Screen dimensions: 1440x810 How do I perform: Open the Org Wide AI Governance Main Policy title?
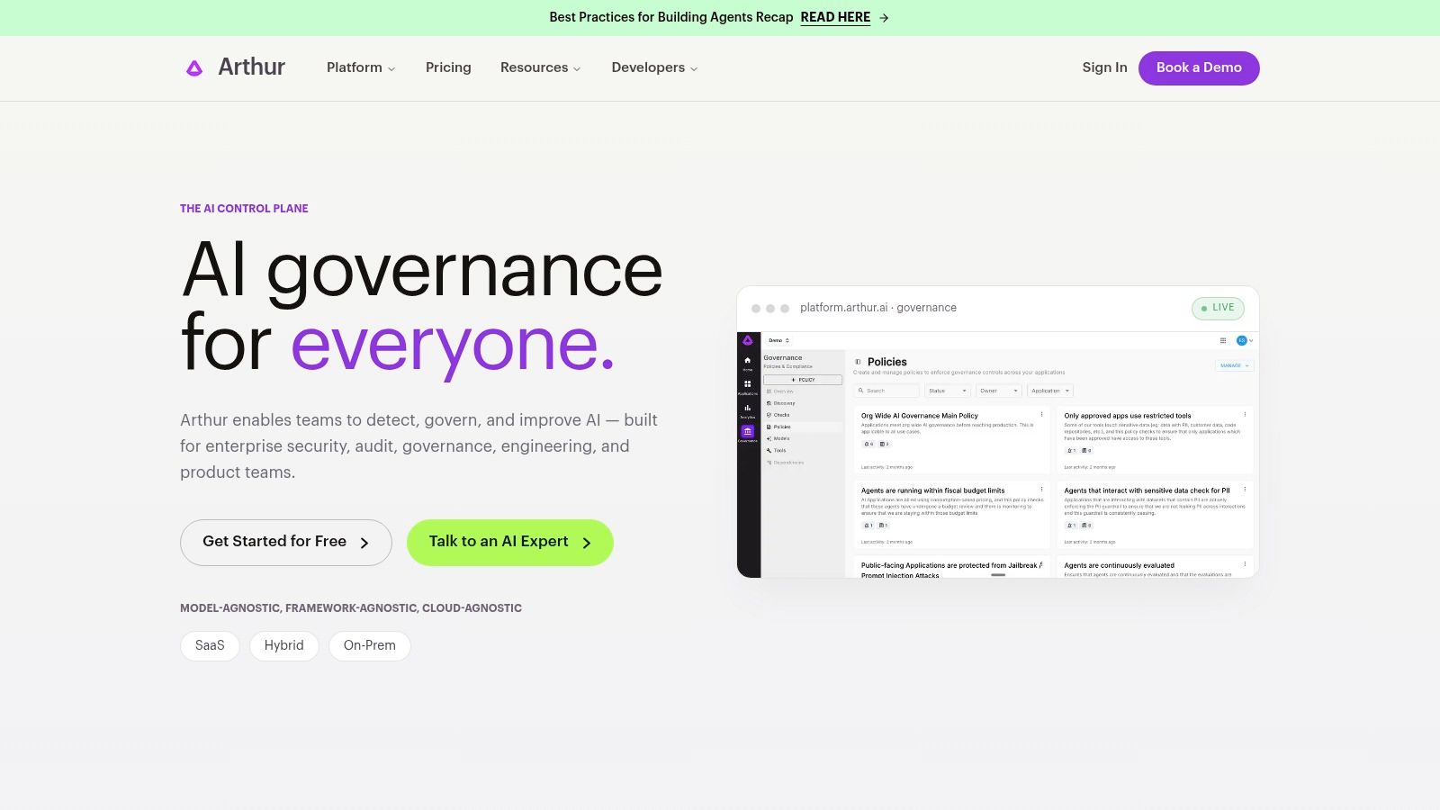pos(919,416)
